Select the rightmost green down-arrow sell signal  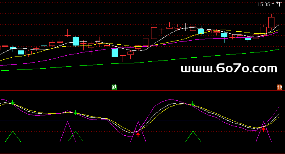193,104
